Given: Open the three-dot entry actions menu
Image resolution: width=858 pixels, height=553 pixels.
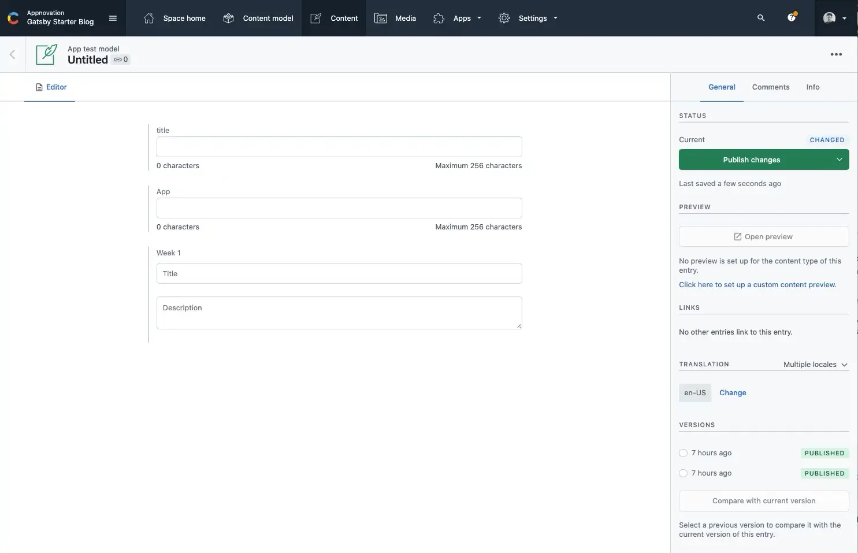Looking at the screenshot, I should [x=836, y=54].
